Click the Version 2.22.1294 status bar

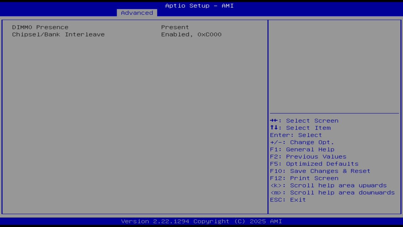(x=201, y=221)
